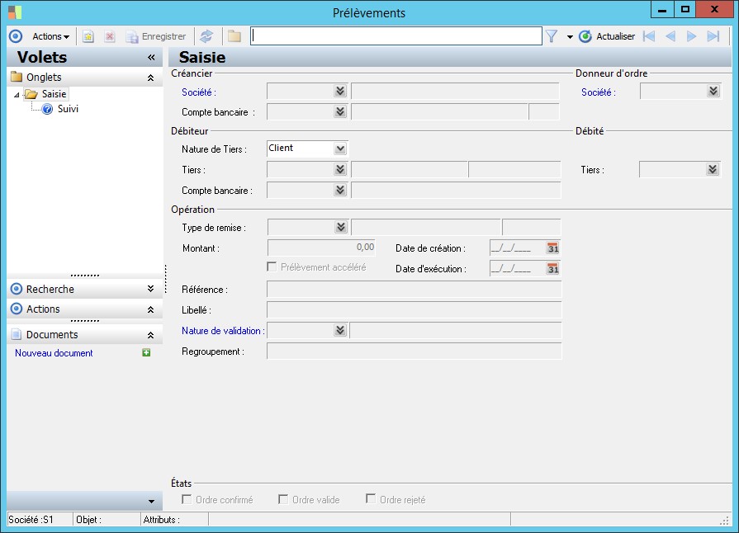Toggle the Prélèvement accéléré checkbox
This screenshot has width=739, height=533.
coord(272,267)
